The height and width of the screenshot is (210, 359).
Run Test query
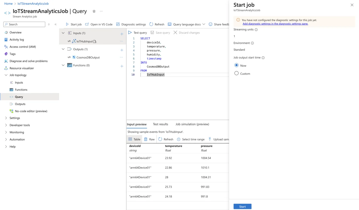[137, 32]
